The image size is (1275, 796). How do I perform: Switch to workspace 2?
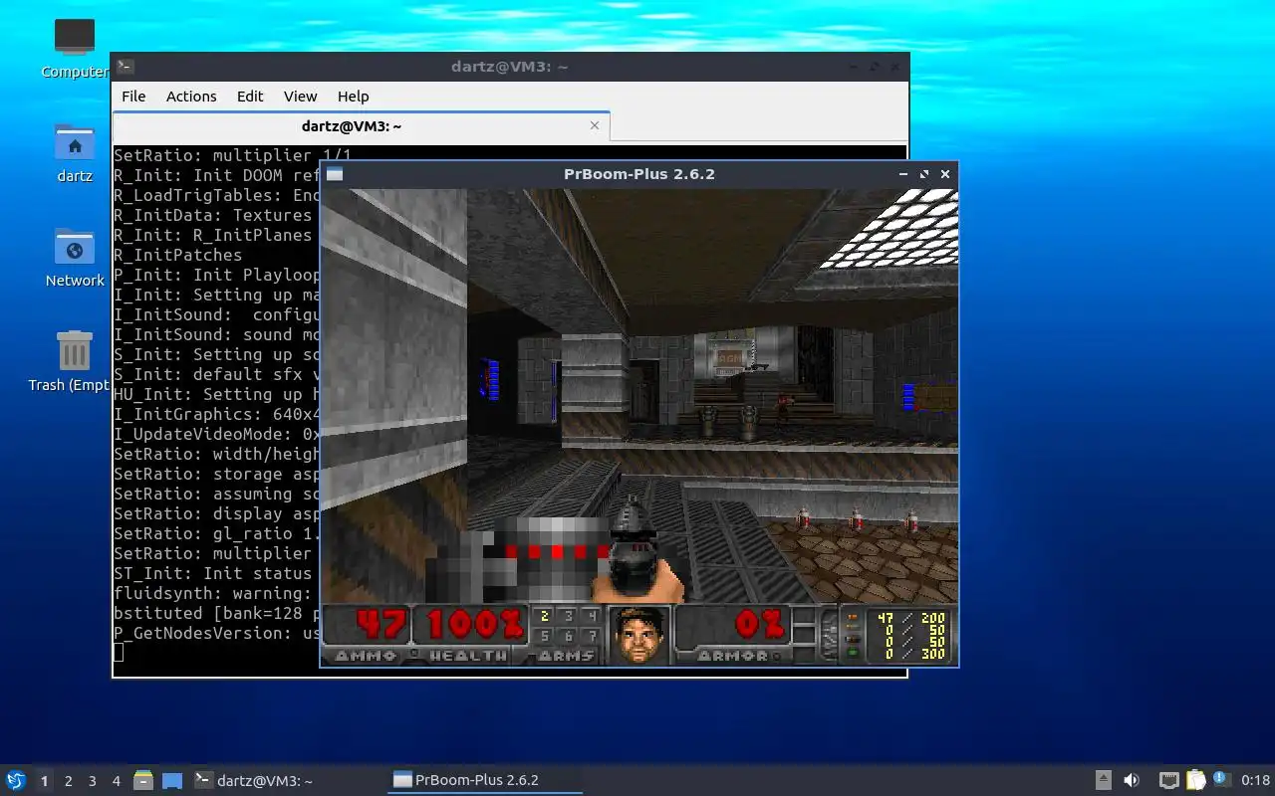[x=69, y=781]
